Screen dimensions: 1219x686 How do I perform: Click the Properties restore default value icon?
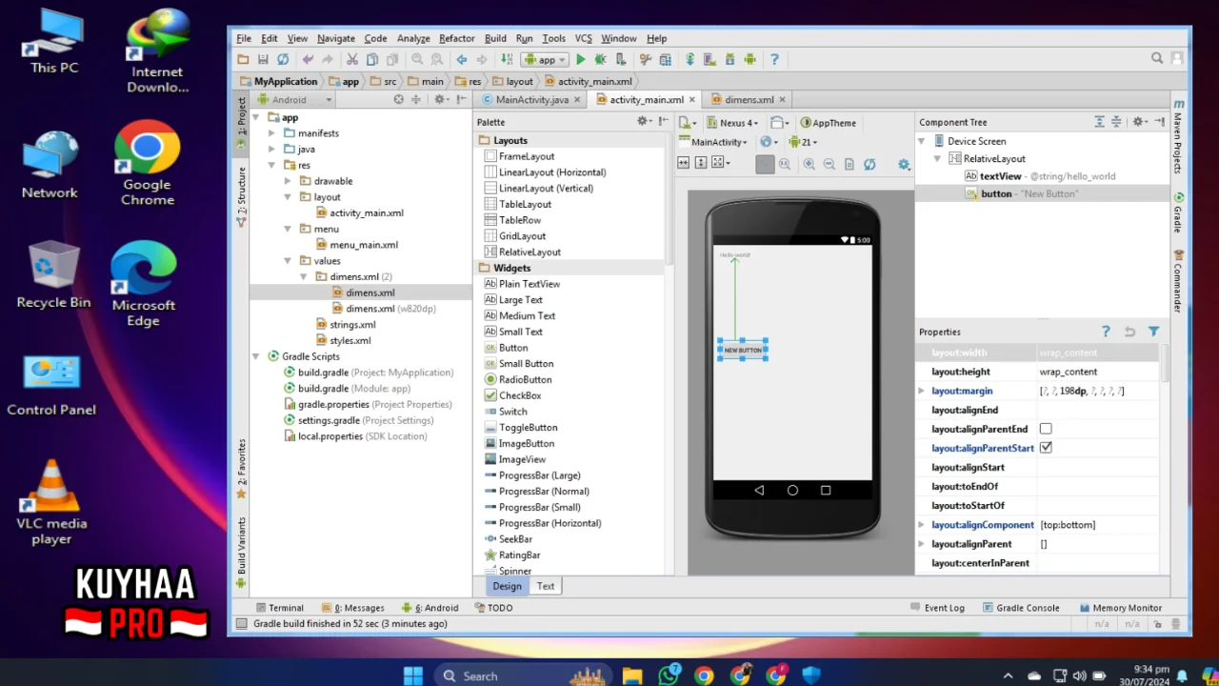coord(1129,332)
